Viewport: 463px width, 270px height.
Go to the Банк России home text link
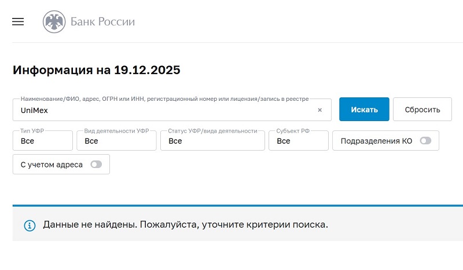[102, 22]
